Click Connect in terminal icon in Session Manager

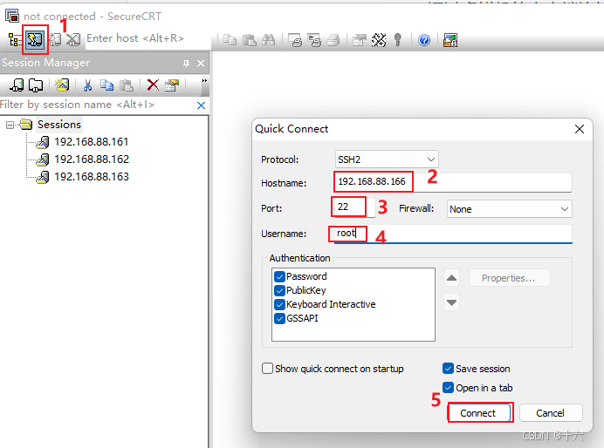click(x=17, y=85)
